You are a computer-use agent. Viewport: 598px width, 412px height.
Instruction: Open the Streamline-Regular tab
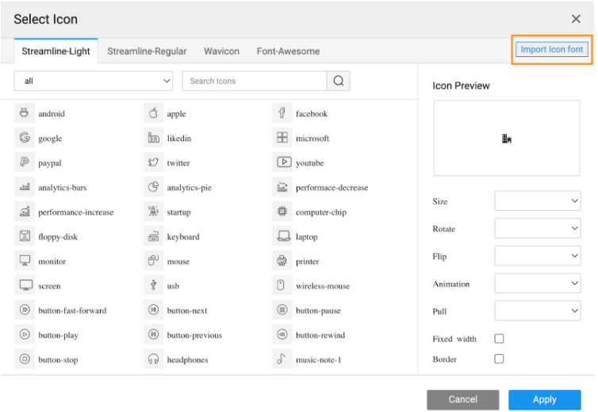point(147,51)
